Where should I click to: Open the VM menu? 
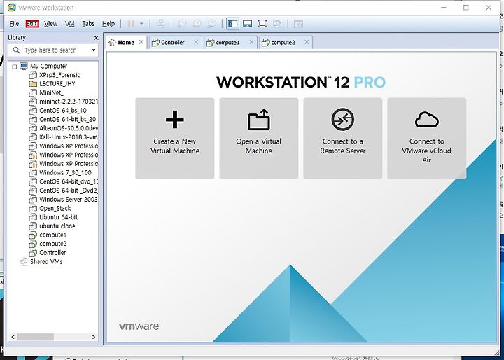coord(69,24)
